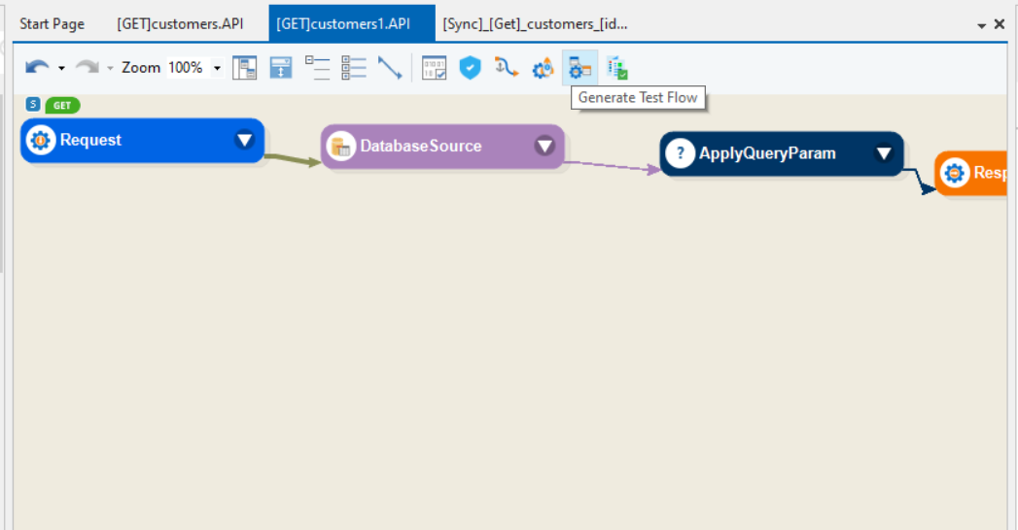
Task: Open the tab list overflow arrow
Action: click(x=982, y=25)
